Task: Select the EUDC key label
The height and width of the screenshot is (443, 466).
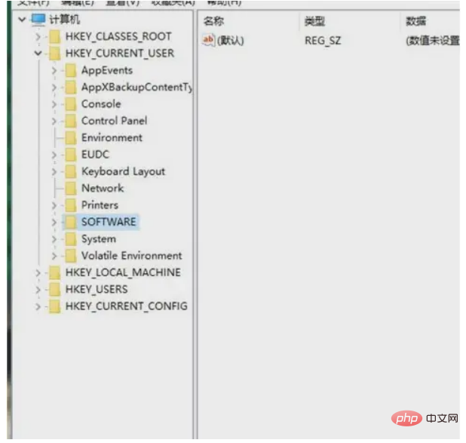Action: [x=96, y=155]
